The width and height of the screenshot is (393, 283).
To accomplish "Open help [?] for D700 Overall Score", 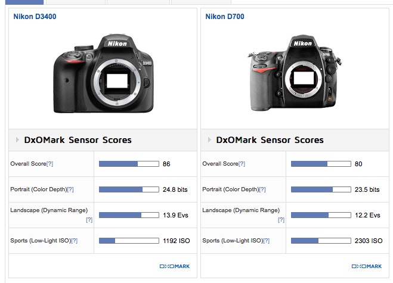I will [242, 164].
